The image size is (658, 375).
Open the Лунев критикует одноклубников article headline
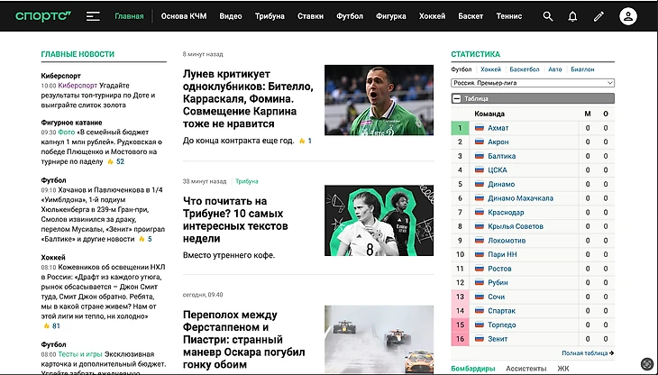pyautogui.click(x=248, y=98)
